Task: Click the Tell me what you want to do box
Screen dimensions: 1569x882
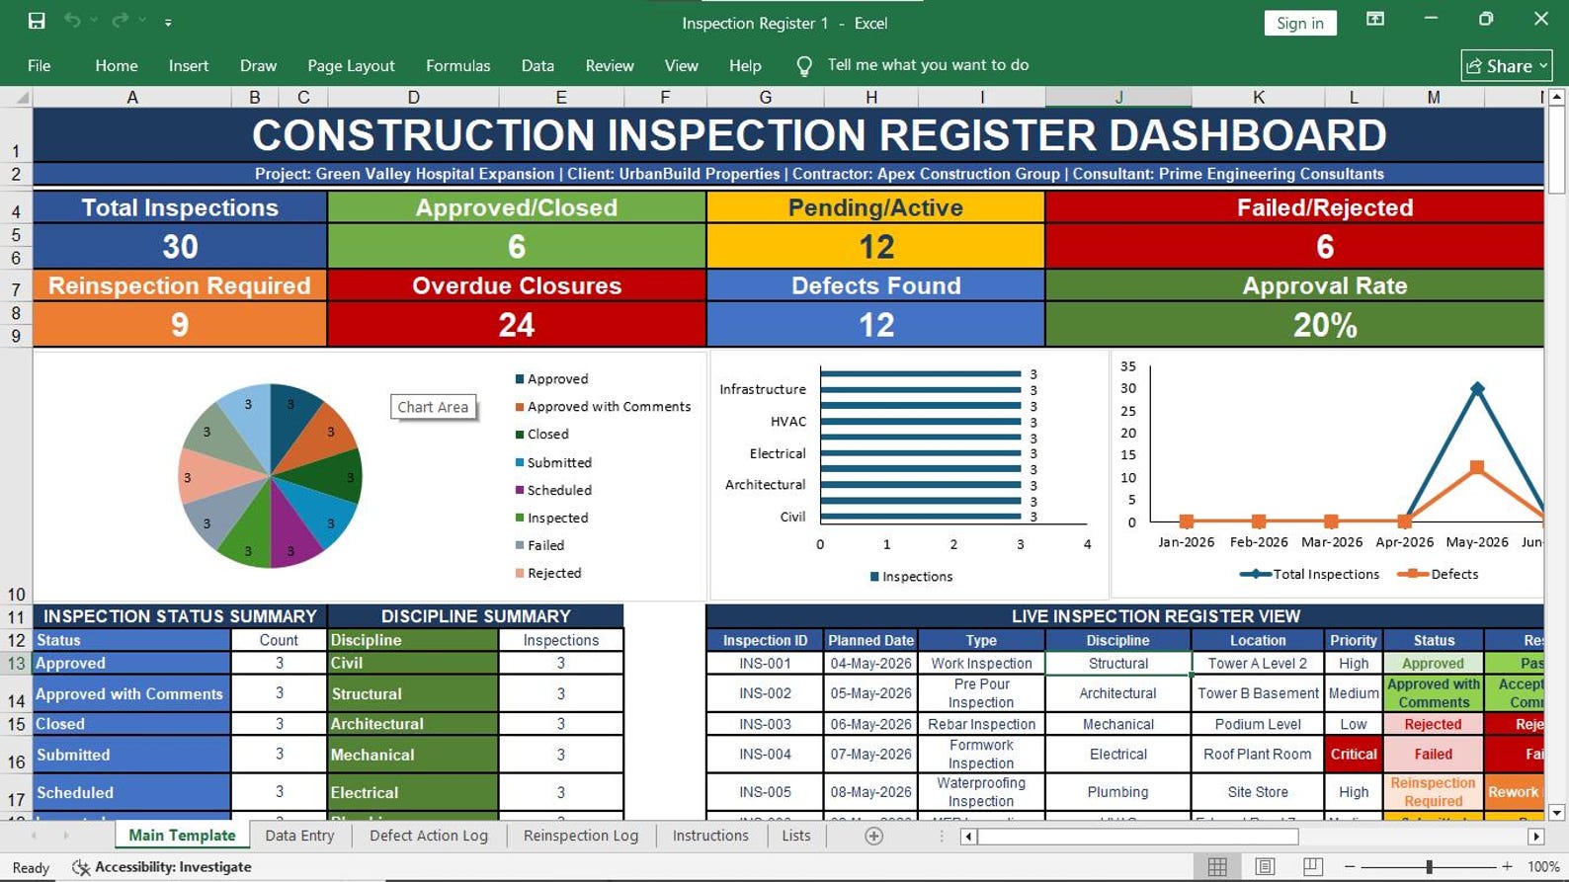Action: (x=928, y=65)
